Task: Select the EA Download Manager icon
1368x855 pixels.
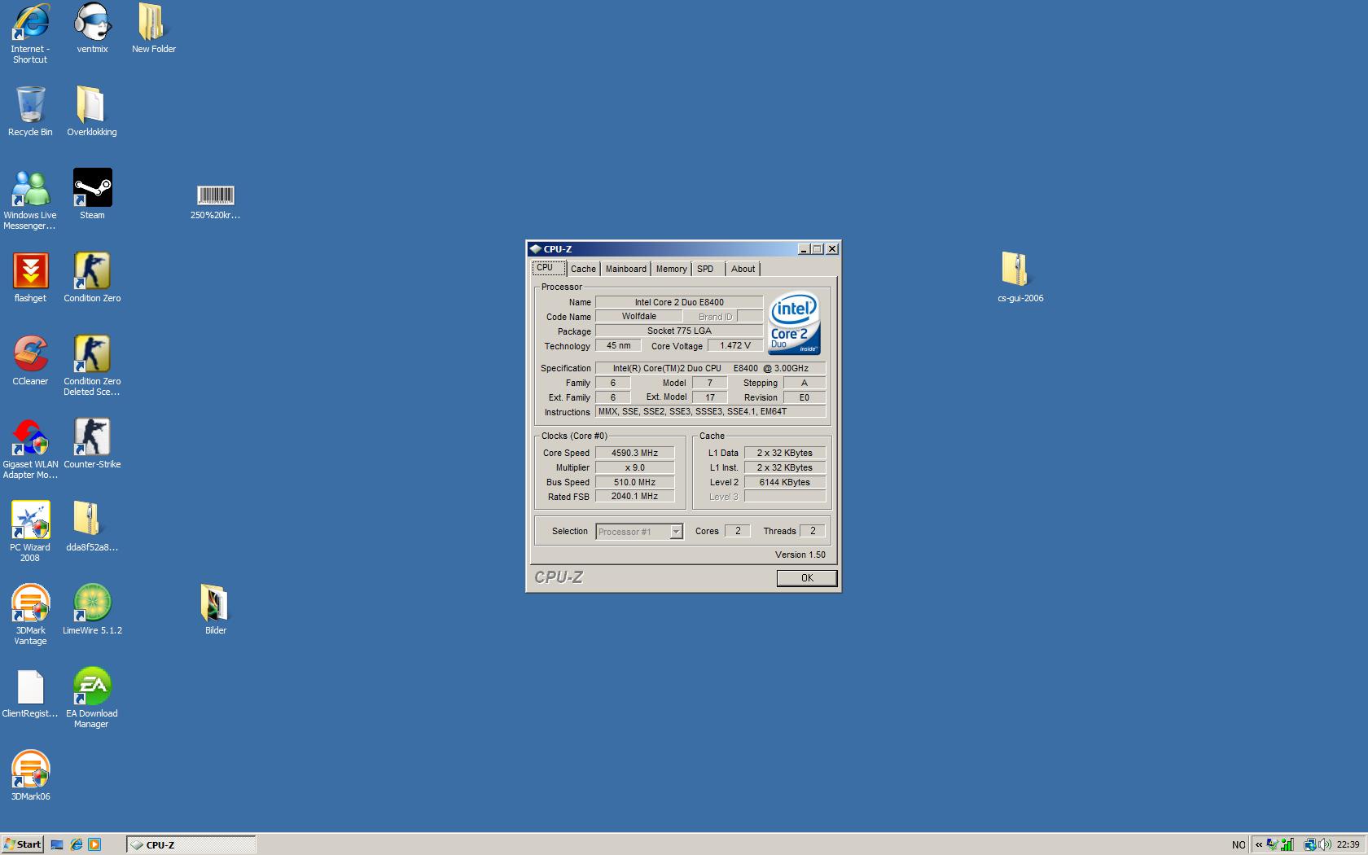Action: pos(92,698)
